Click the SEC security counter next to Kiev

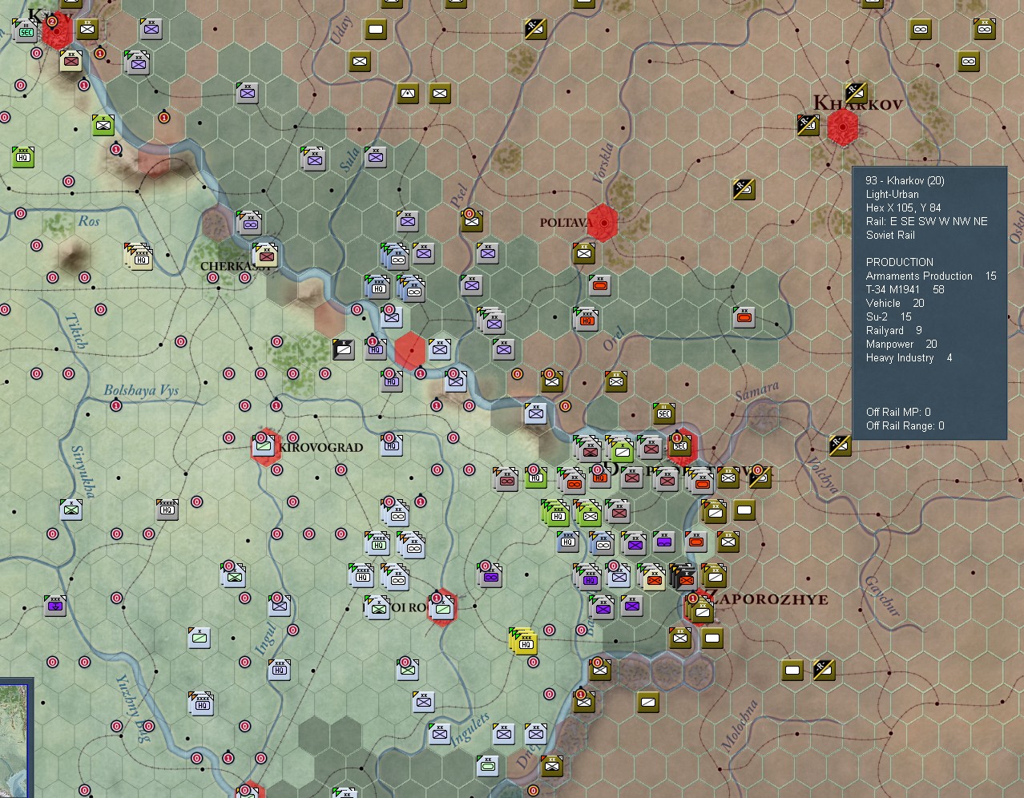[x=25, y=30]
